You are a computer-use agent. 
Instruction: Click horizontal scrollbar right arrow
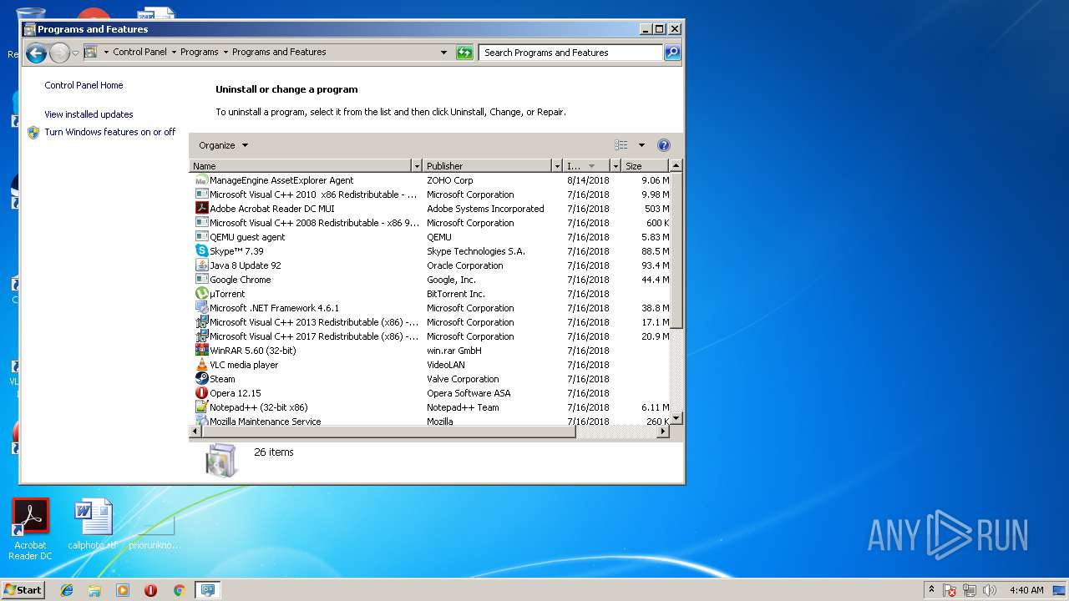(664, 432)
